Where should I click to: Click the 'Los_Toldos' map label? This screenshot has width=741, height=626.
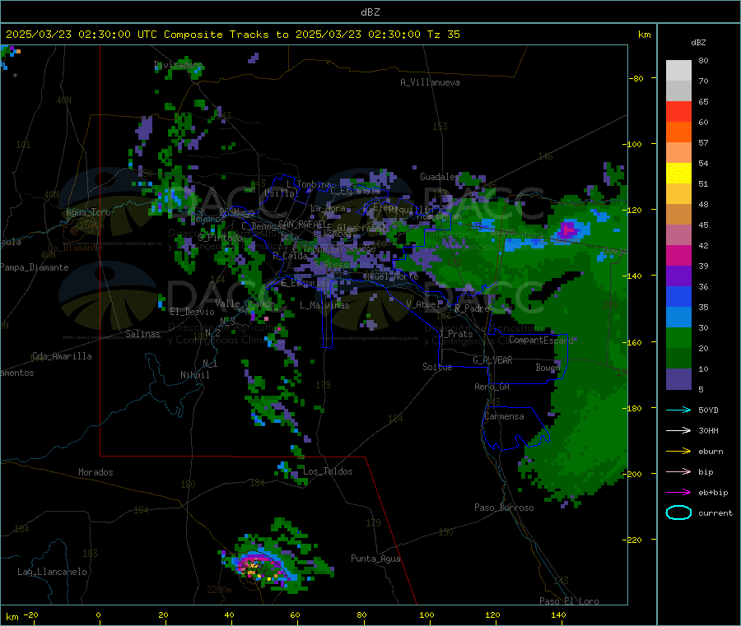pyautogui.click(x=328, y=471)
